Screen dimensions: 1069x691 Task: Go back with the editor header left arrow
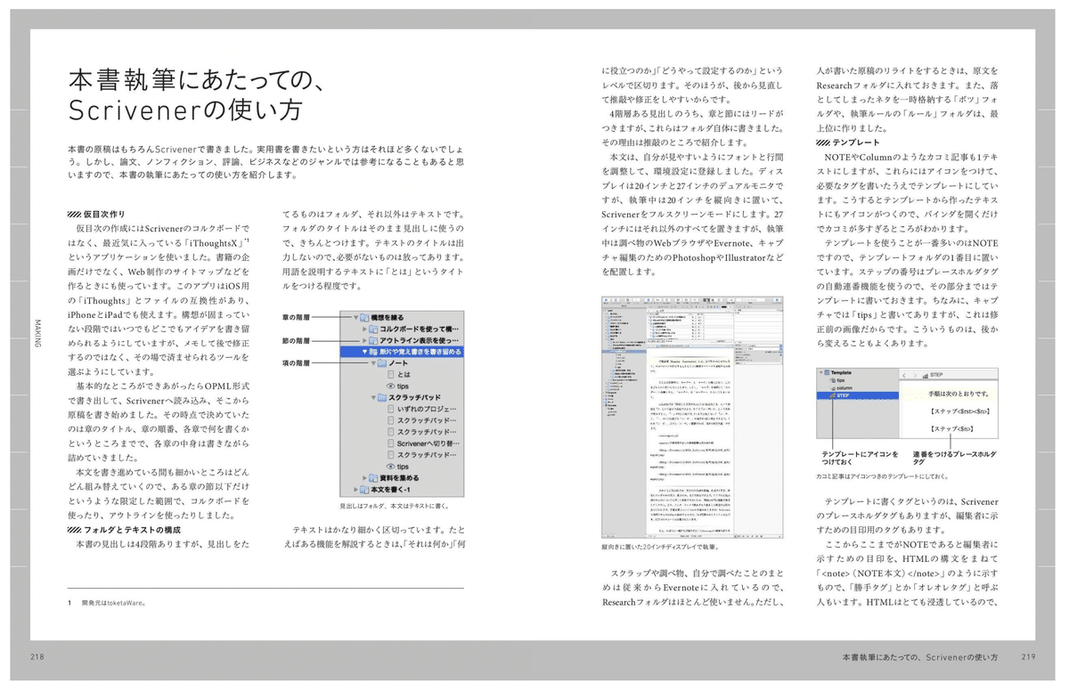tap(904, 376)
